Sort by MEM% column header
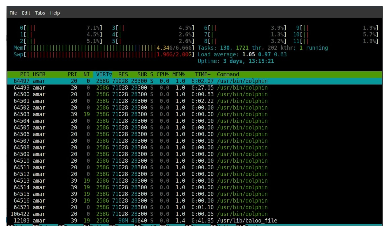This screenshot has width=389, height=232. (x=179, y=74)
